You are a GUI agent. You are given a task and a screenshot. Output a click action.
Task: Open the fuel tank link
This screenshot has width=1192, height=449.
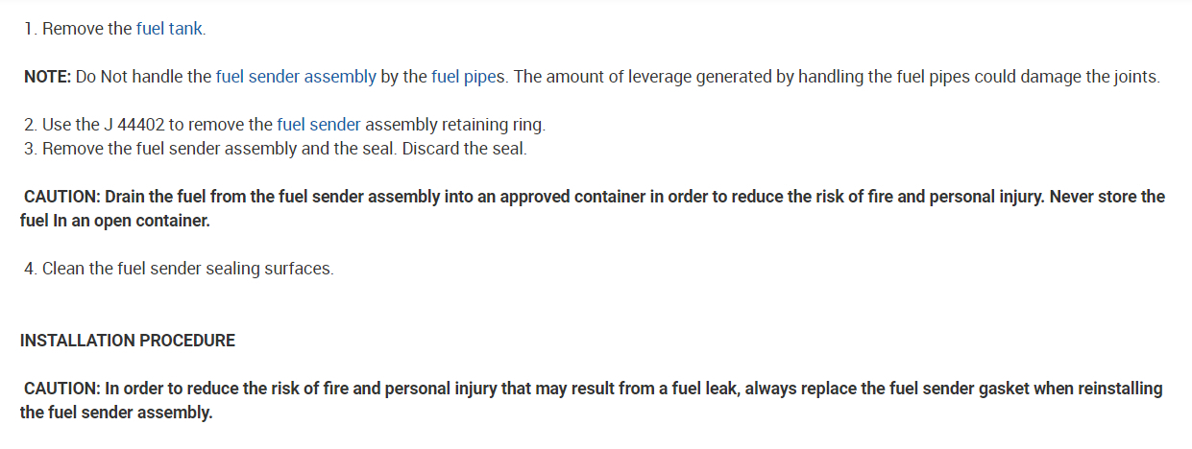coord(169,29)
